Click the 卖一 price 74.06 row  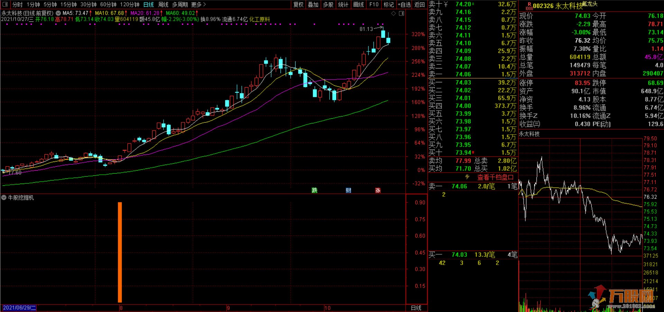tap(472, 74)
